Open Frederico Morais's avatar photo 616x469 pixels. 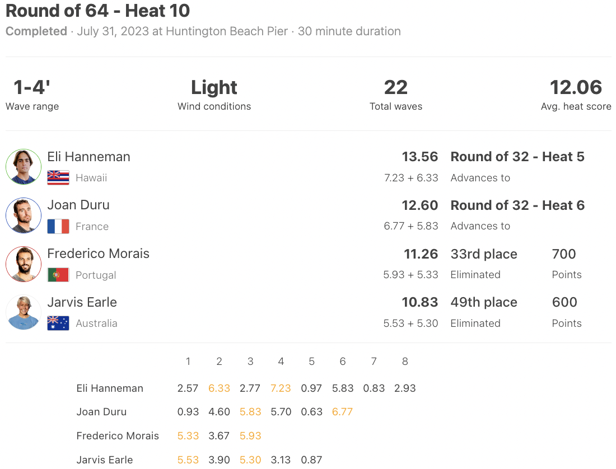24,264
